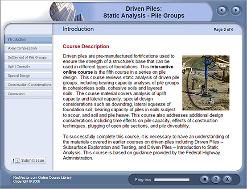Click the Progress bar

coord(172,180)
